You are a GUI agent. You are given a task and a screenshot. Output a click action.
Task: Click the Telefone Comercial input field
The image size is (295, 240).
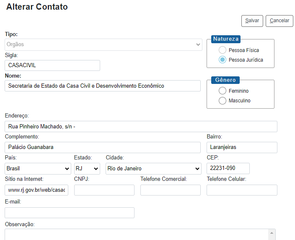click(x=171, y=190)
